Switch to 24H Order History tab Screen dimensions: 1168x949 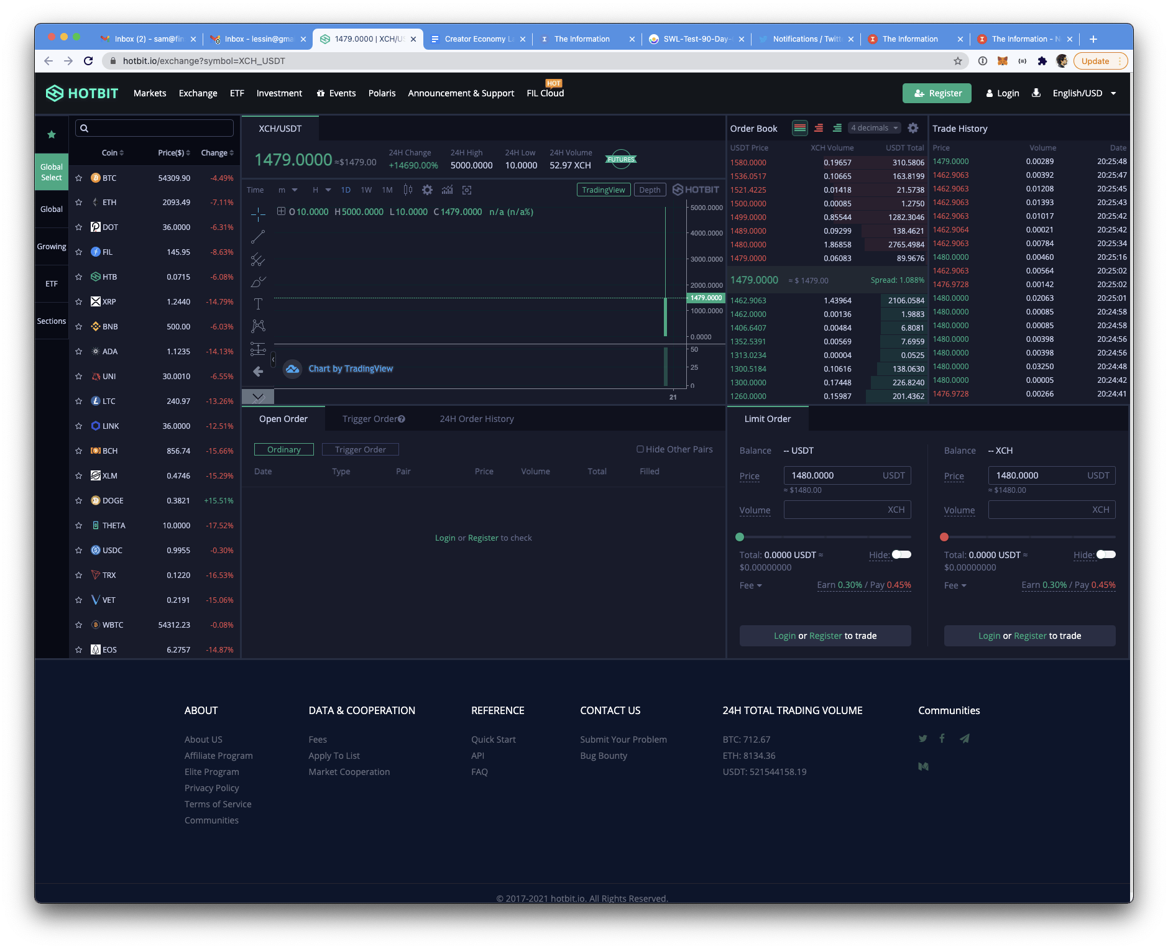point(477,419)
